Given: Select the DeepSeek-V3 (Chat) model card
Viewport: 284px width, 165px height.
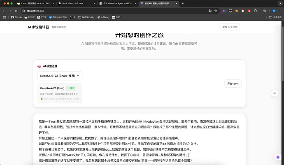Looking at the screenshot, I should tap(60, 93).
